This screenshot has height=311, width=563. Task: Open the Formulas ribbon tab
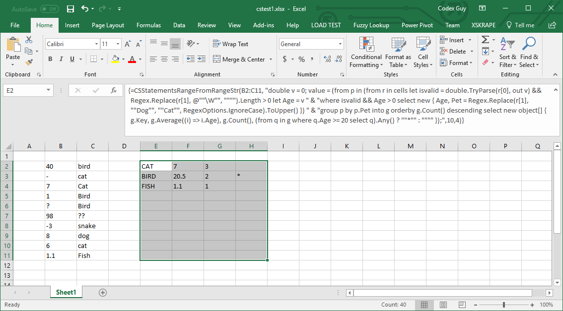pos(148,25)
